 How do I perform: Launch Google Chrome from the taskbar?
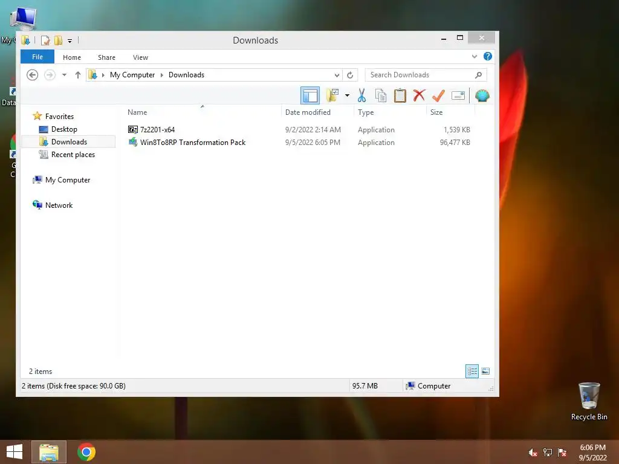point(86,452)
